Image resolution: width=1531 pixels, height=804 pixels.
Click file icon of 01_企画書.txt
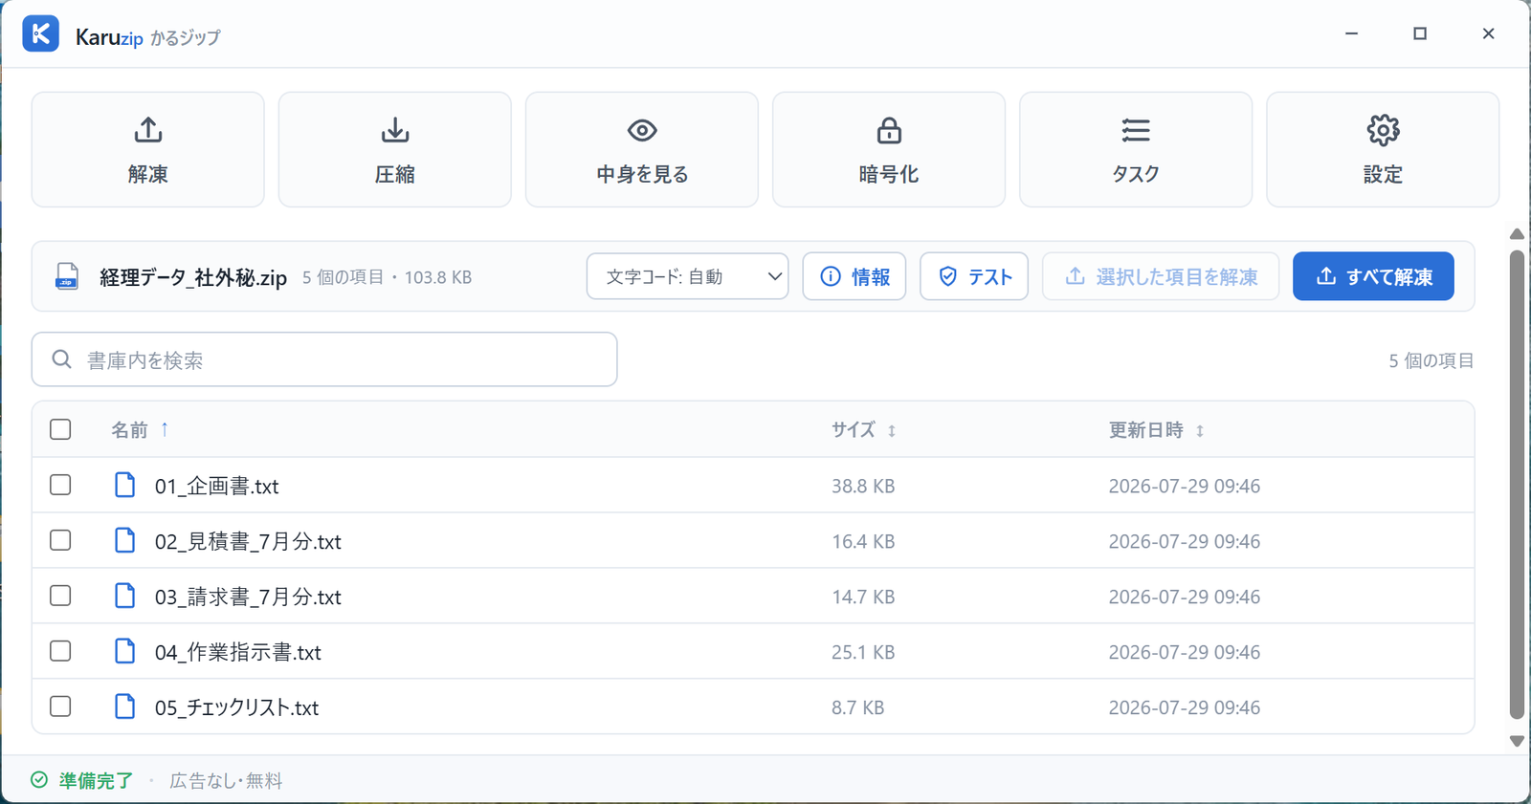pos(124,485)
